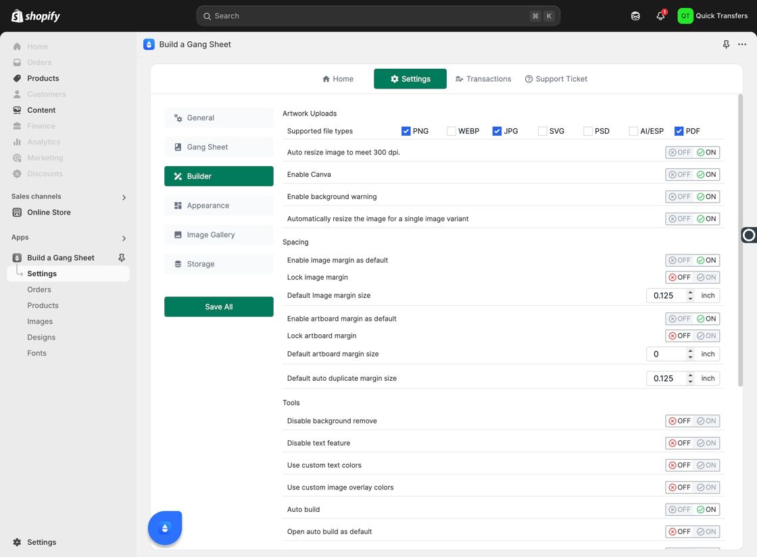The height and width of the screenshot is (557, 757).
Task: Select the Settings tab
Action: tap(410, 79)
